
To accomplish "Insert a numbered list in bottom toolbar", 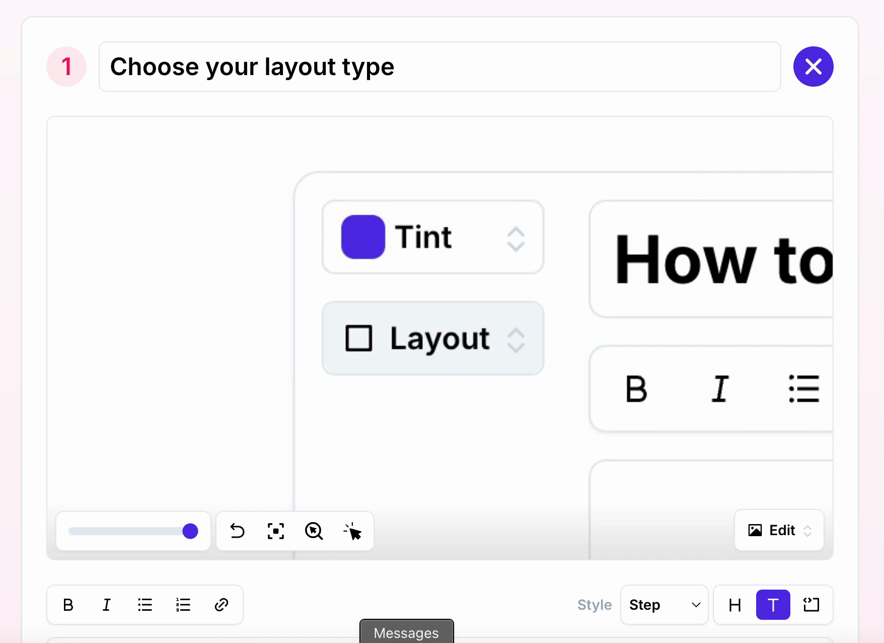I will (183, 605).
